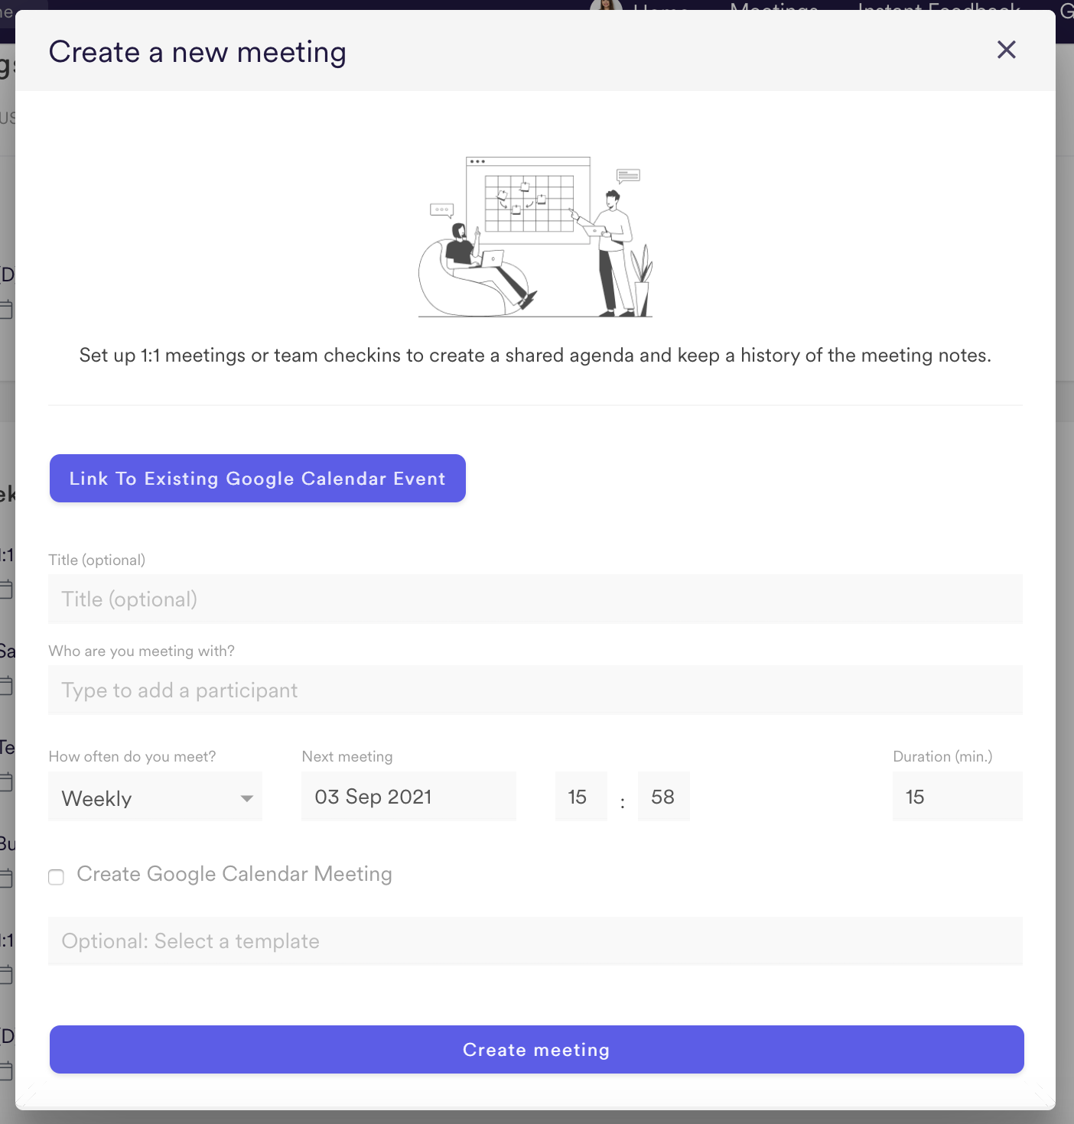Close the Create a new meeting dialog
Viewport: 1074px width, 1124px height.
1006,50
